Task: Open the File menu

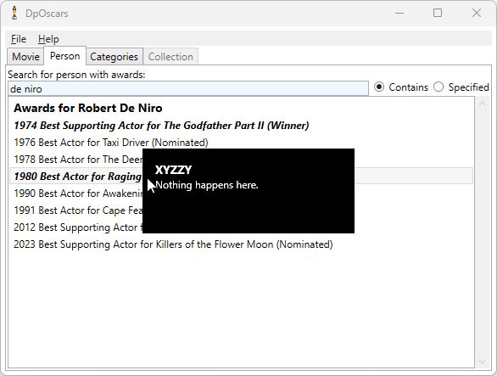Action: [19, 39]
